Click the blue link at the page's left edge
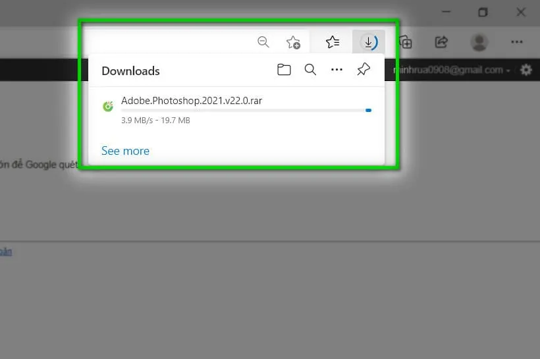The width and height of the screenshot is (540, 359). coord(6,252)
